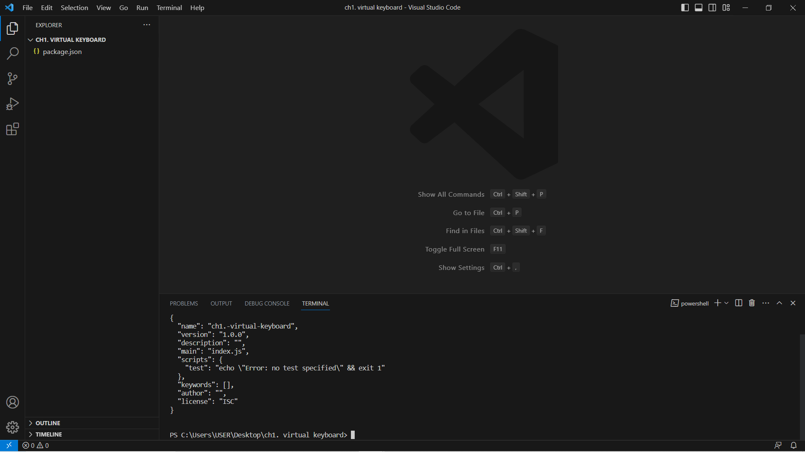
Task: Select the Source Control icon
Action: pyautogui.click(x=13, y=79)
